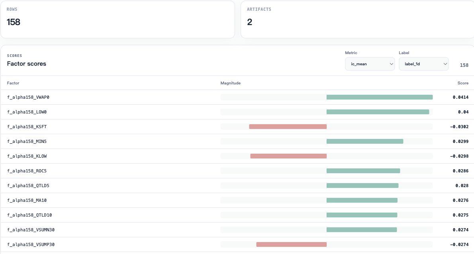Click the Score column header
Viewport: 474px width, 254px height.
pos(463,83)
